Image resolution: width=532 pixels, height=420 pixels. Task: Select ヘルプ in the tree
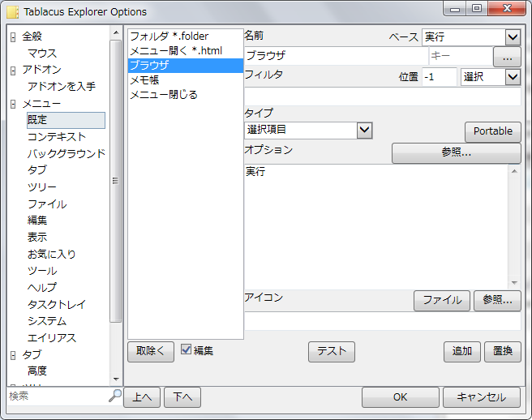tap(42, 287)
